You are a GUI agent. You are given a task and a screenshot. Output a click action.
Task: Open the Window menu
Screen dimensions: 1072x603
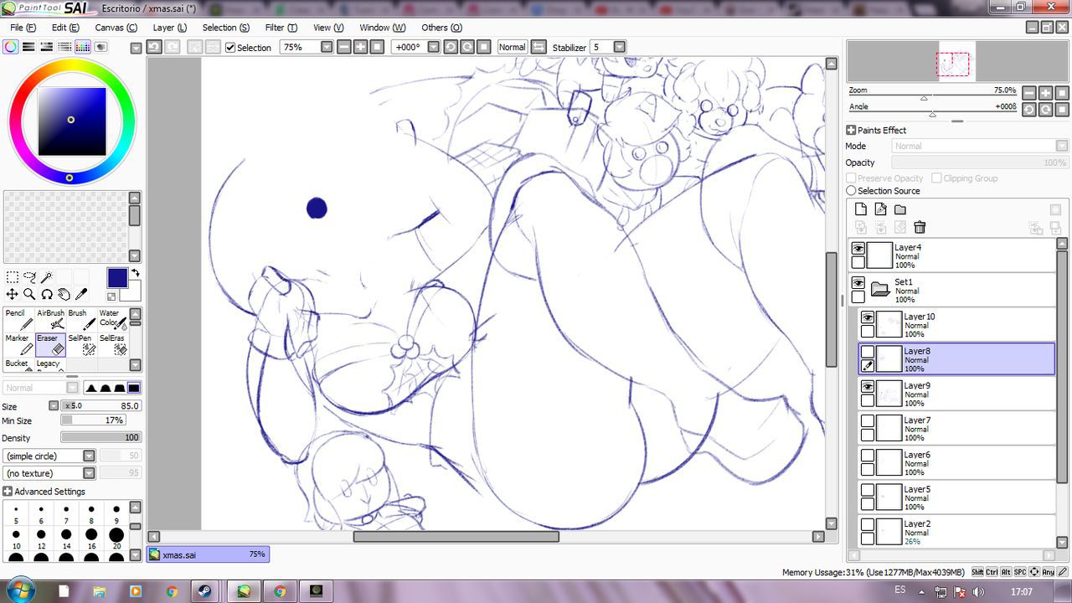click(x=382, y=28)
